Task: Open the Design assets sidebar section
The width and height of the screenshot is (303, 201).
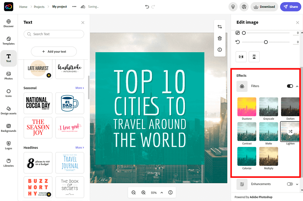Action: [9, 111]
